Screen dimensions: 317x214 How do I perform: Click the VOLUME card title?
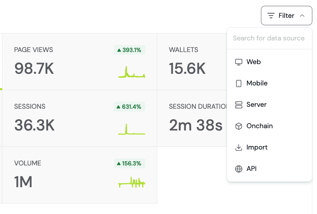pos(28,163)
